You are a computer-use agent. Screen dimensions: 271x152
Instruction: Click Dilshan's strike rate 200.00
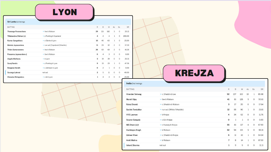pyautogui.click(x=126, y=36)
